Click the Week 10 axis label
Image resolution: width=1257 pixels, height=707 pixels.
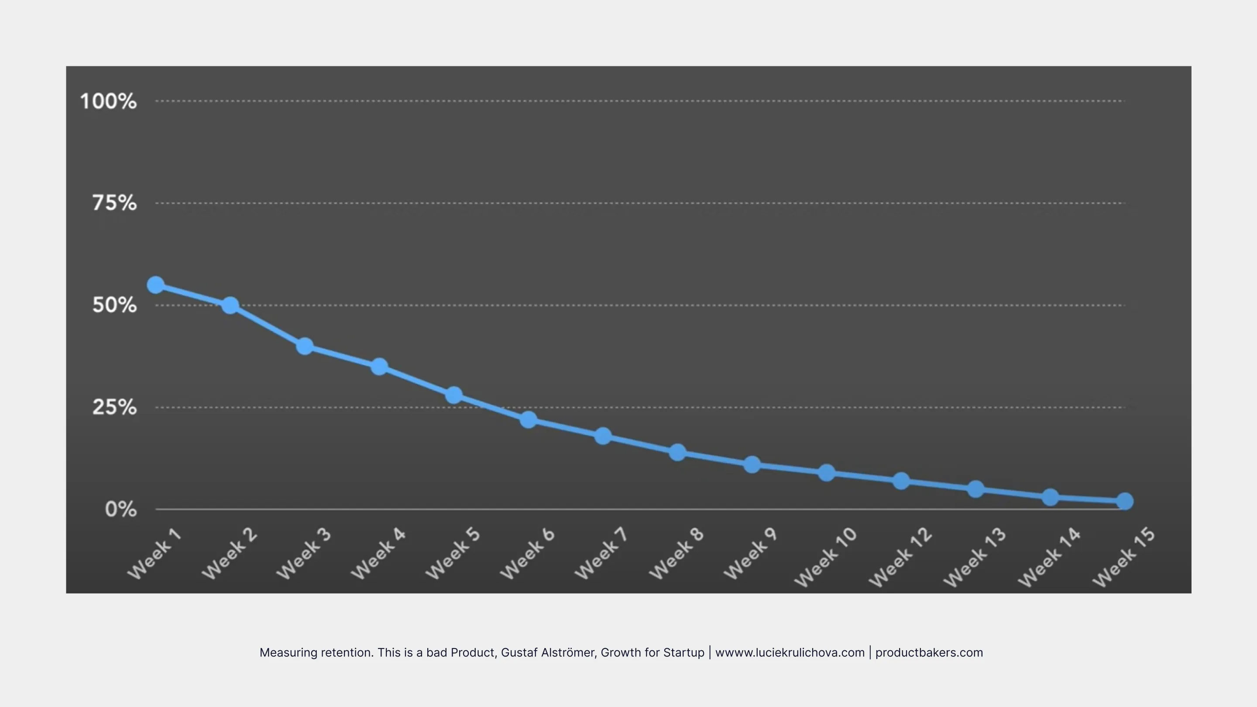826,557
